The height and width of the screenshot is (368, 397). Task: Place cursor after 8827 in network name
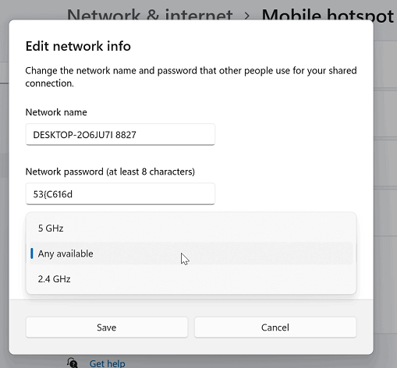(136, 135)
